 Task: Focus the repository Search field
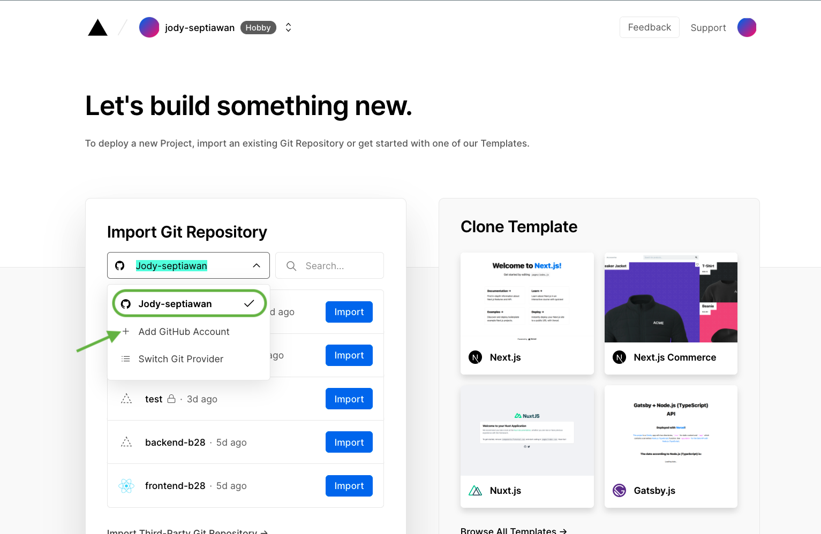pyautogui.click(x=329, y=265)
